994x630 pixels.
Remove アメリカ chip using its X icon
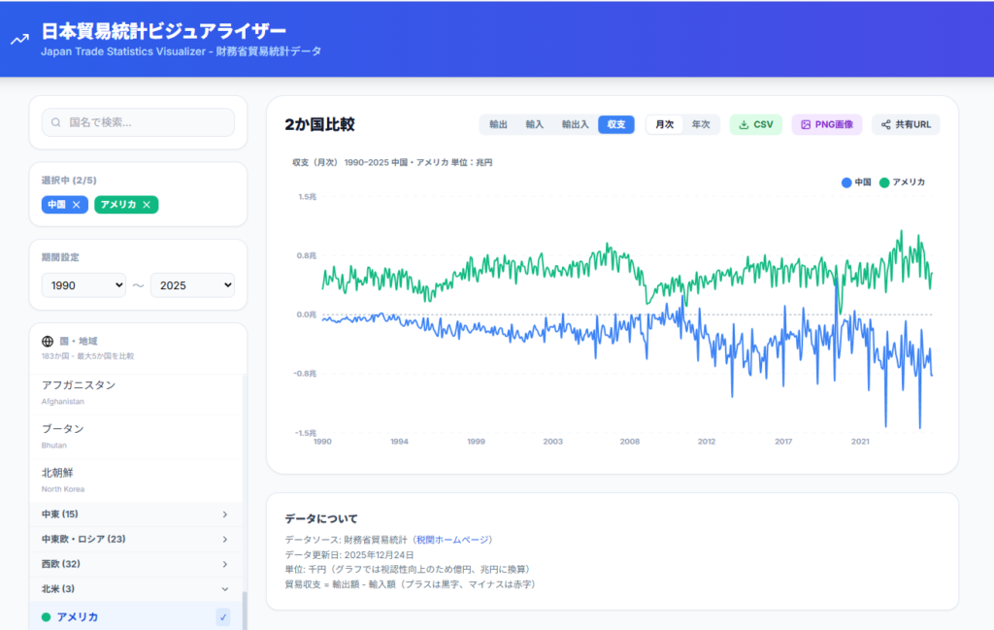coord(147,205)
